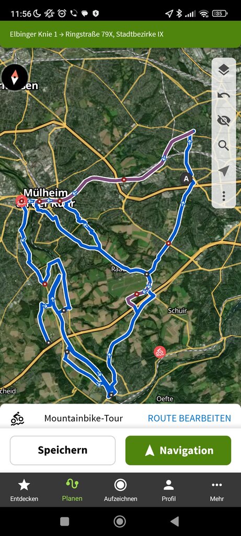Center map on current location arrow
241x536 pixels.
click(224, 171)
